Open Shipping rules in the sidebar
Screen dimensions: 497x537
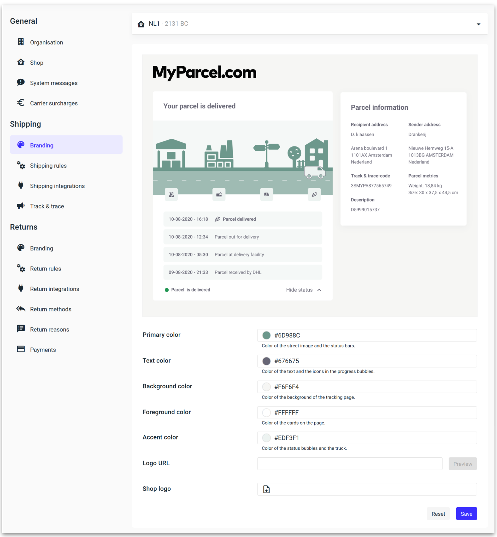coord(48,166)
